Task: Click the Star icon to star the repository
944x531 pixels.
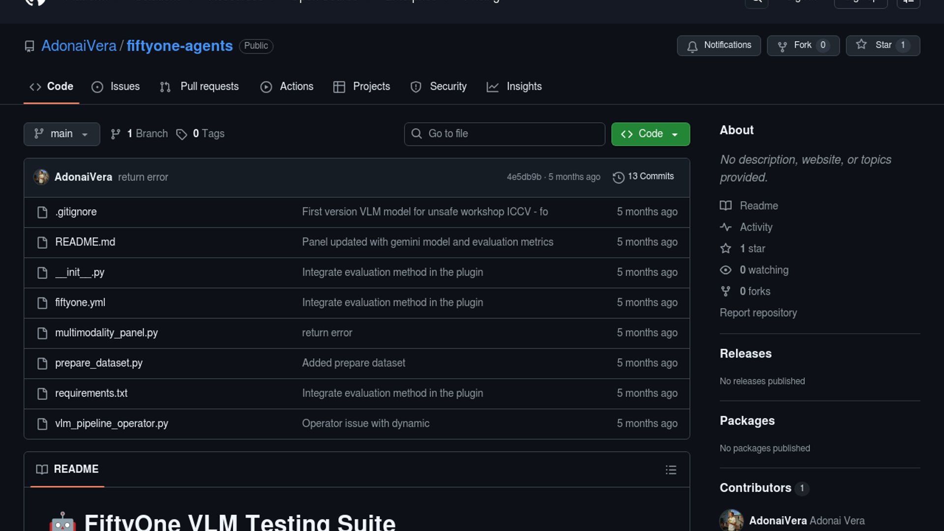Action: 861,45
